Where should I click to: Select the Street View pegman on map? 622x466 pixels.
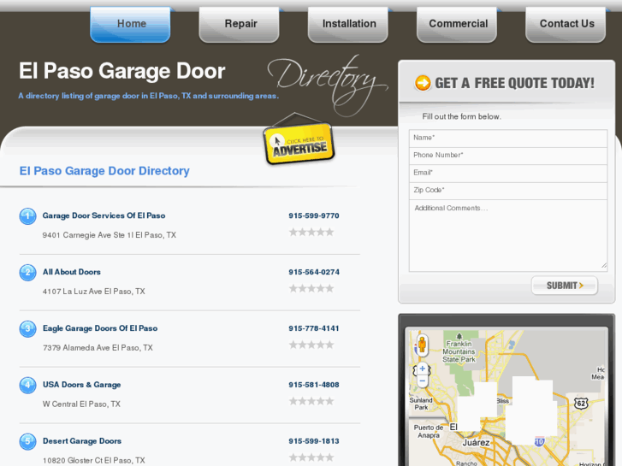click(x=422, y=345)
